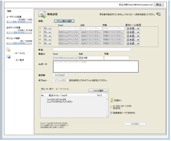Click the Email field of recipient row 1
The image size is (171, 141).
click(x=69, y=29)
